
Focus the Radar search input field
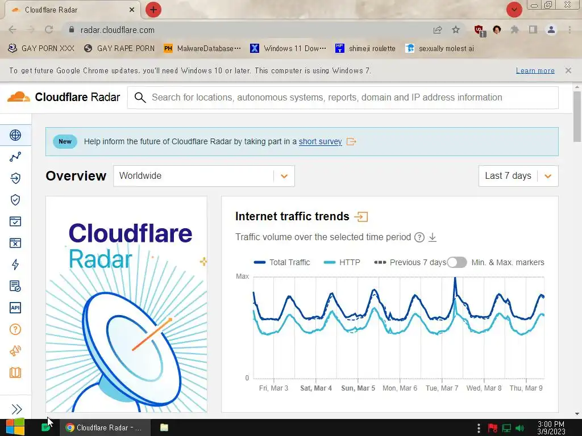[343, 98]
